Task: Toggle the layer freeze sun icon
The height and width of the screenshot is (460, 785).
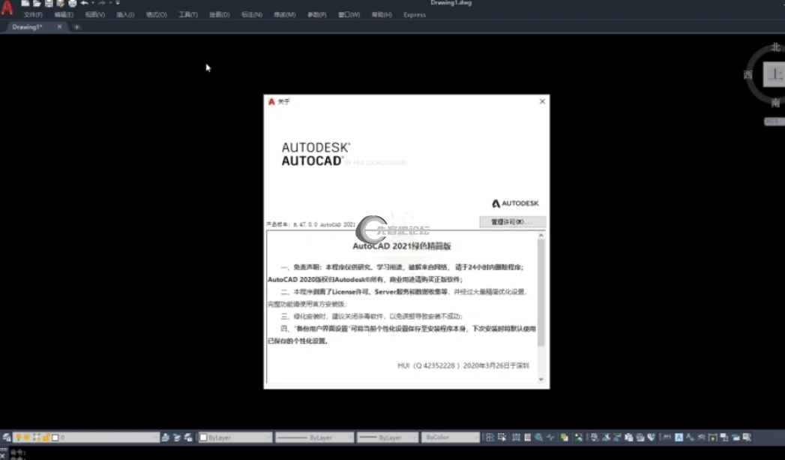Action: [x=28, y=437]
